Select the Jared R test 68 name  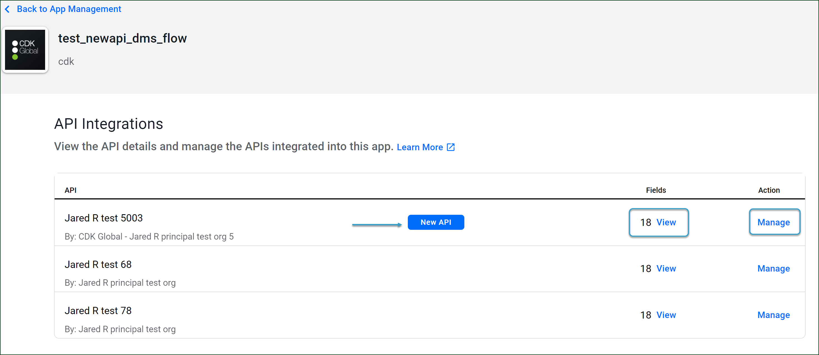(x=98, y=264)
